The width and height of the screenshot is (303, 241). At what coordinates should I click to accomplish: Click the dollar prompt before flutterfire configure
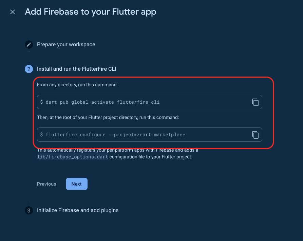[41, 135]
